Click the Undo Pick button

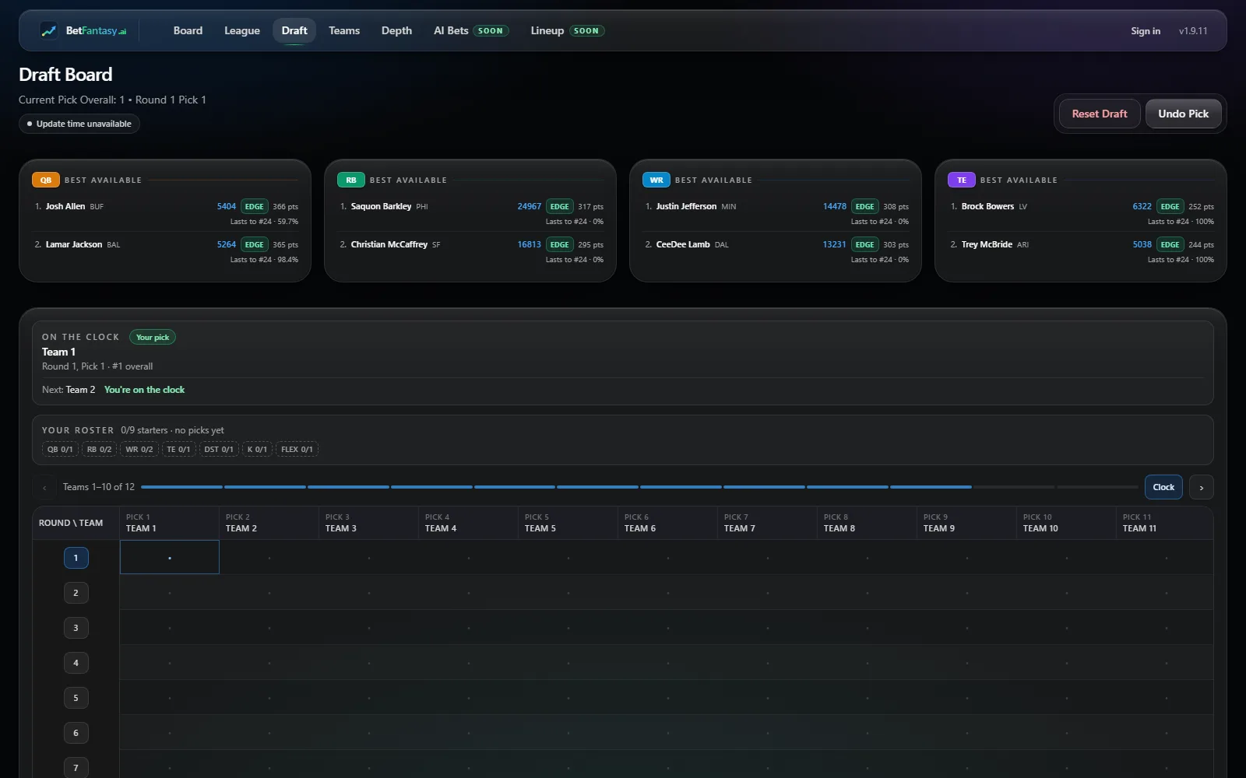point(1184,114)
